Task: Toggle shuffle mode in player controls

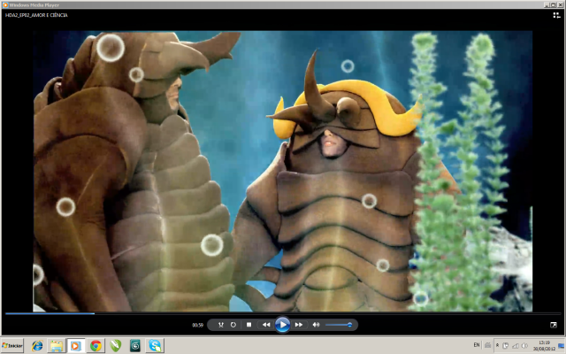Action: tap(221, 325)
